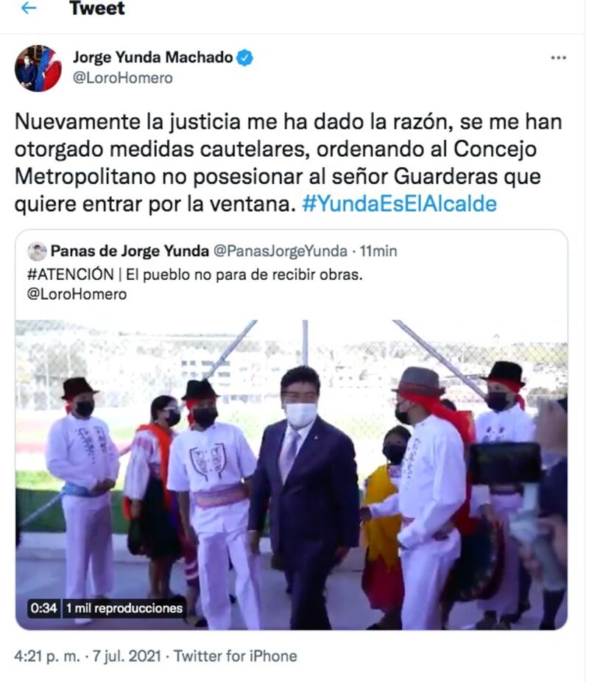Open the #ATENCIÓN hashtag in quoted tweet
This screenshot has width=589, height=682.
(70, 275)
